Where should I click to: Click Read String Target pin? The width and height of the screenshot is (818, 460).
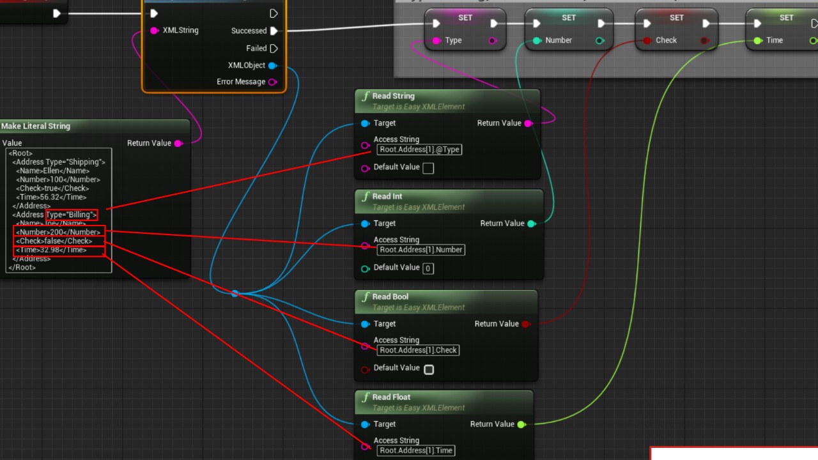[x=365, y=123]
